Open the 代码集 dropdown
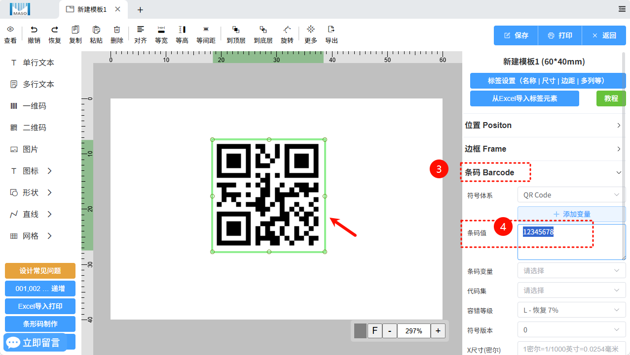The height and width of the screenshot is (355, 630). [571, 290]
